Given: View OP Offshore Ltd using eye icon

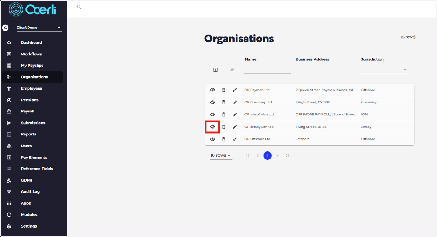Looking at the screenshot, I should (x=213, y=139).
